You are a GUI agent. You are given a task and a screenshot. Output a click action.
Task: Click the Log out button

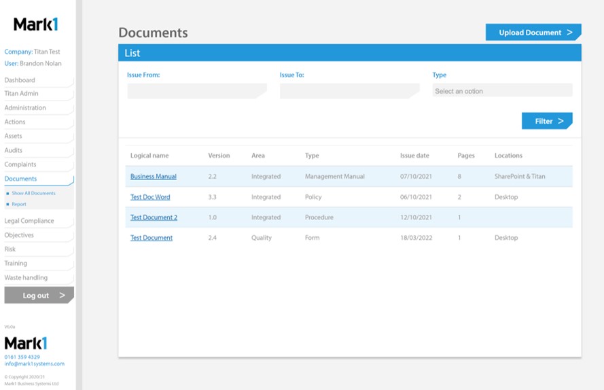click(39, 296)
